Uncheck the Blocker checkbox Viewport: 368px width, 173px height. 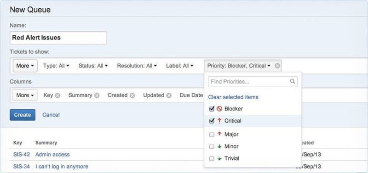tap(212, 109)
